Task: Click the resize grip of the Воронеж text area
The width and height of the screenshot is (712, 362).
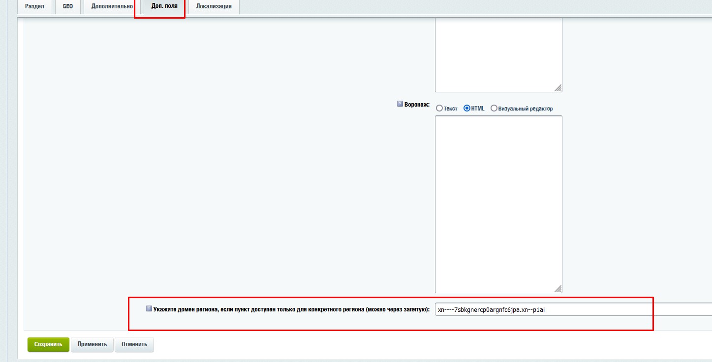Action: coord(558,289)
